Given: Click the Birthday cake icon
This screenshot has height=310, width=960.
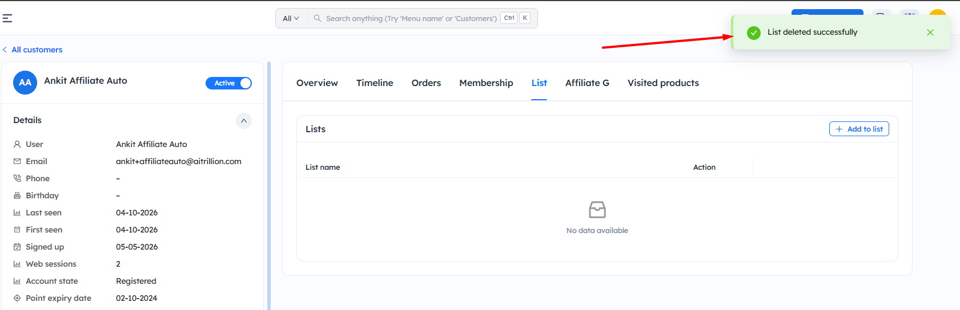Looking at the screenshot, I should point(17,195).
